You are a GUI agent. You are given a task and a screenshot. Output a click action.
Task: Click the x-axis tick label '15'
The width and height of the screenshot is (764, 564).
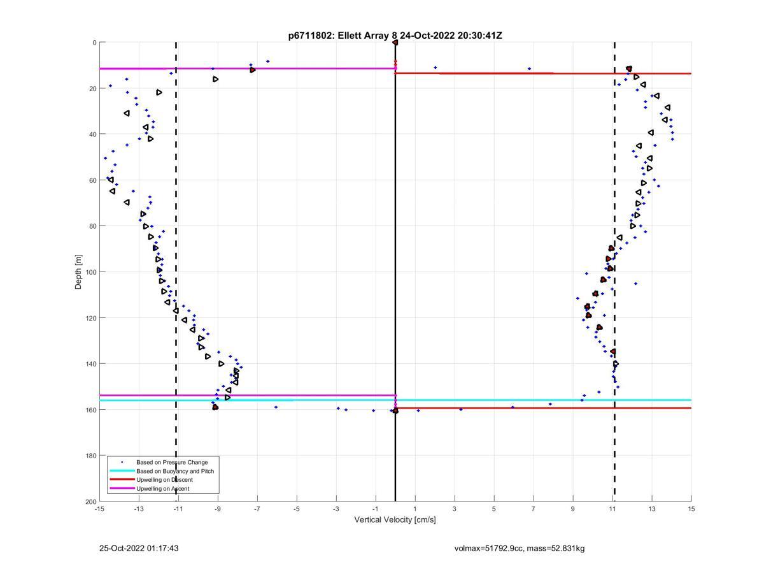pyautogui.click(x=691, y=509)
